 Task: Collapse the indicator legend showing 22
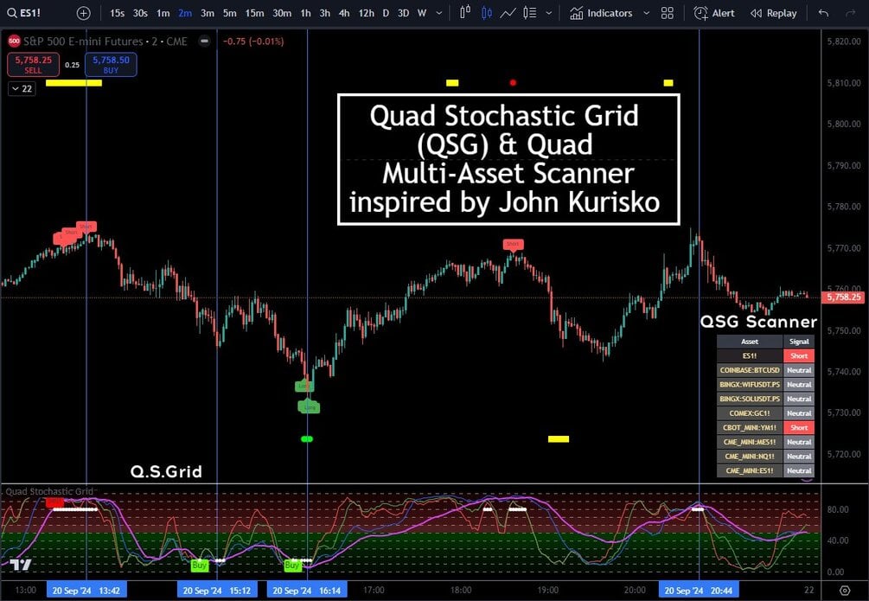(22, 89)
